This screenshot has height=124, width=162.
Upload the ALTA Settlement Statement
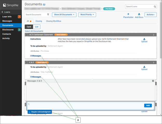[144, 40]
